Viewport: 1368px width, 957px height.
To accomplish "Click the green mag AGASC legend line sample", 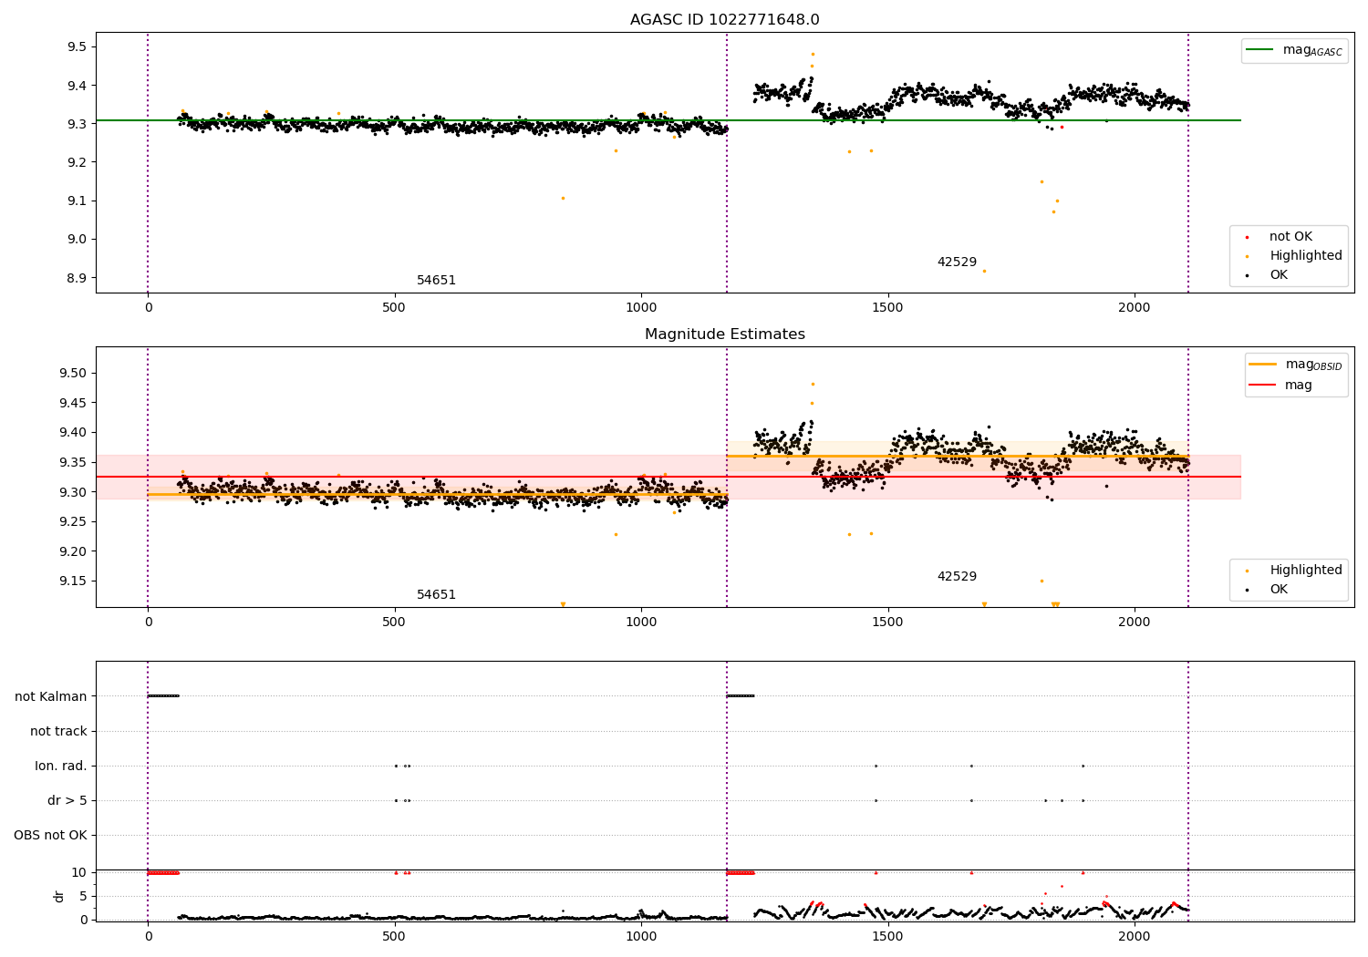I will [1259, 50].
